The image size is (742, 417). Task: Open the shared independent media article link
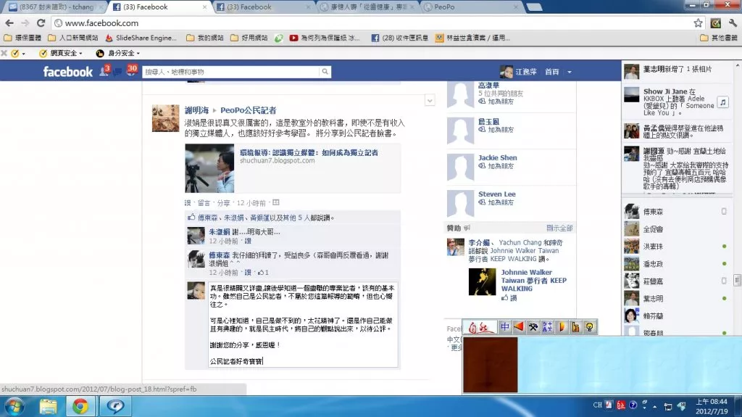pyautogui.click(x=309, y=152)
